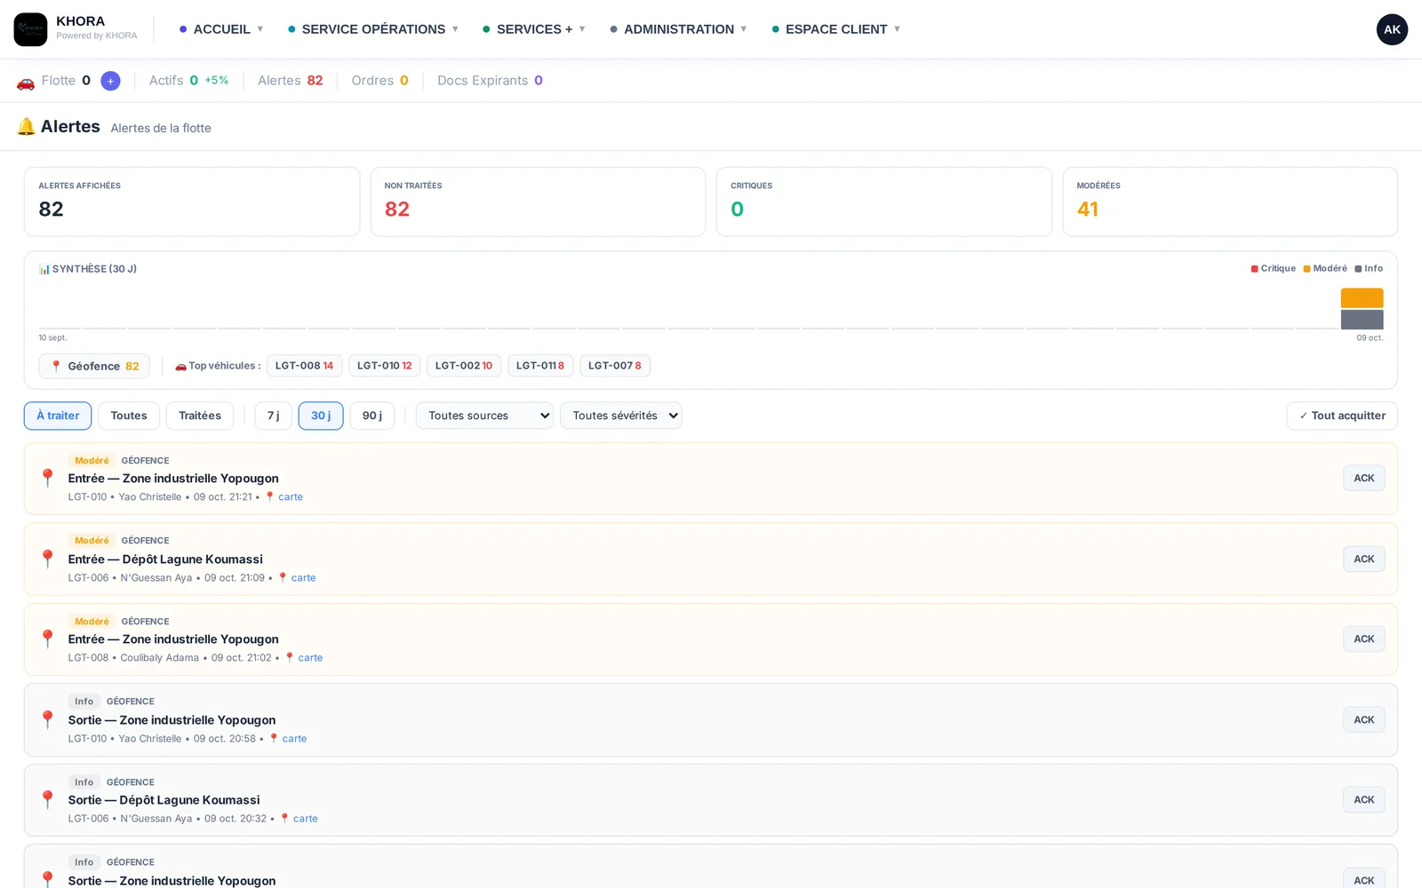Switch period to 90 j
Image resolution: width=1422 pixels, height=888 pixels.
coord(372,416)
